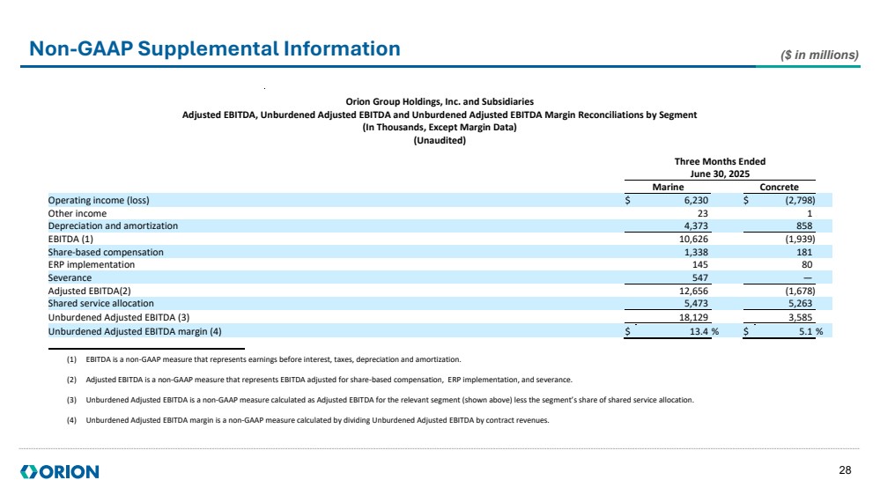This screenshot has height=495, width=880.
Task: Select the Concrete column header
Action: coord(779,188)
